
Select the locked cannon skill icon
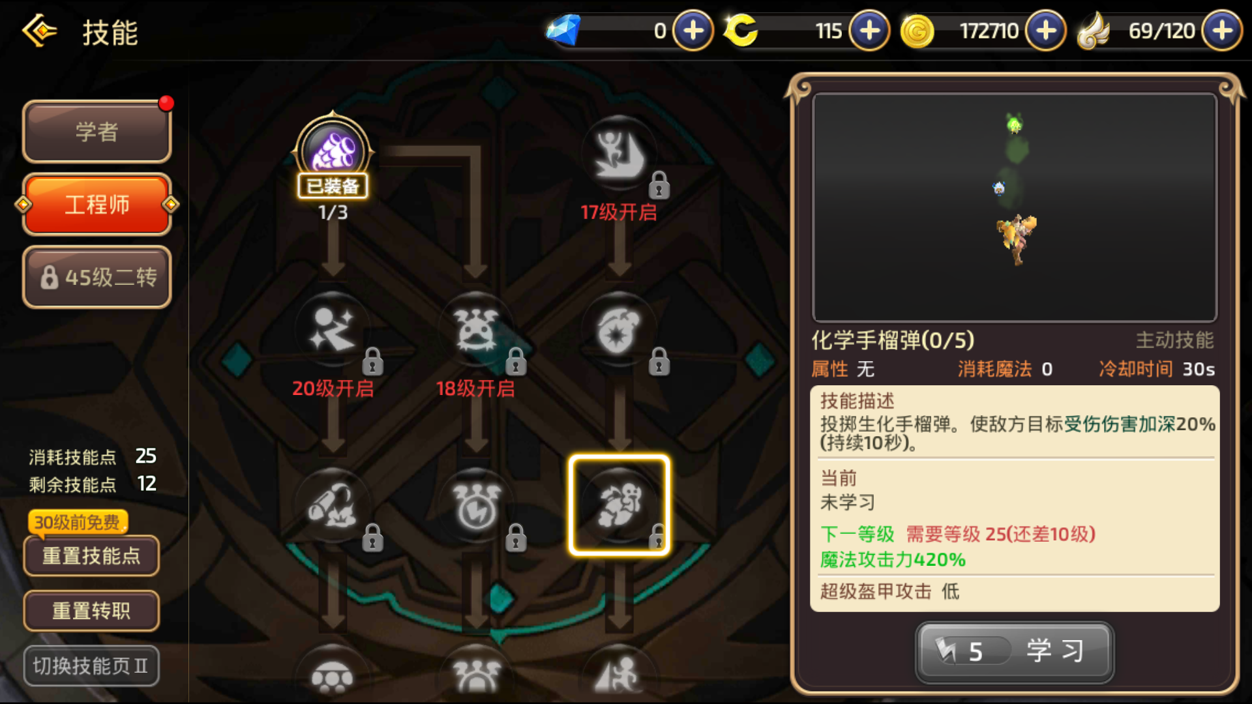(x=333, y=506)
